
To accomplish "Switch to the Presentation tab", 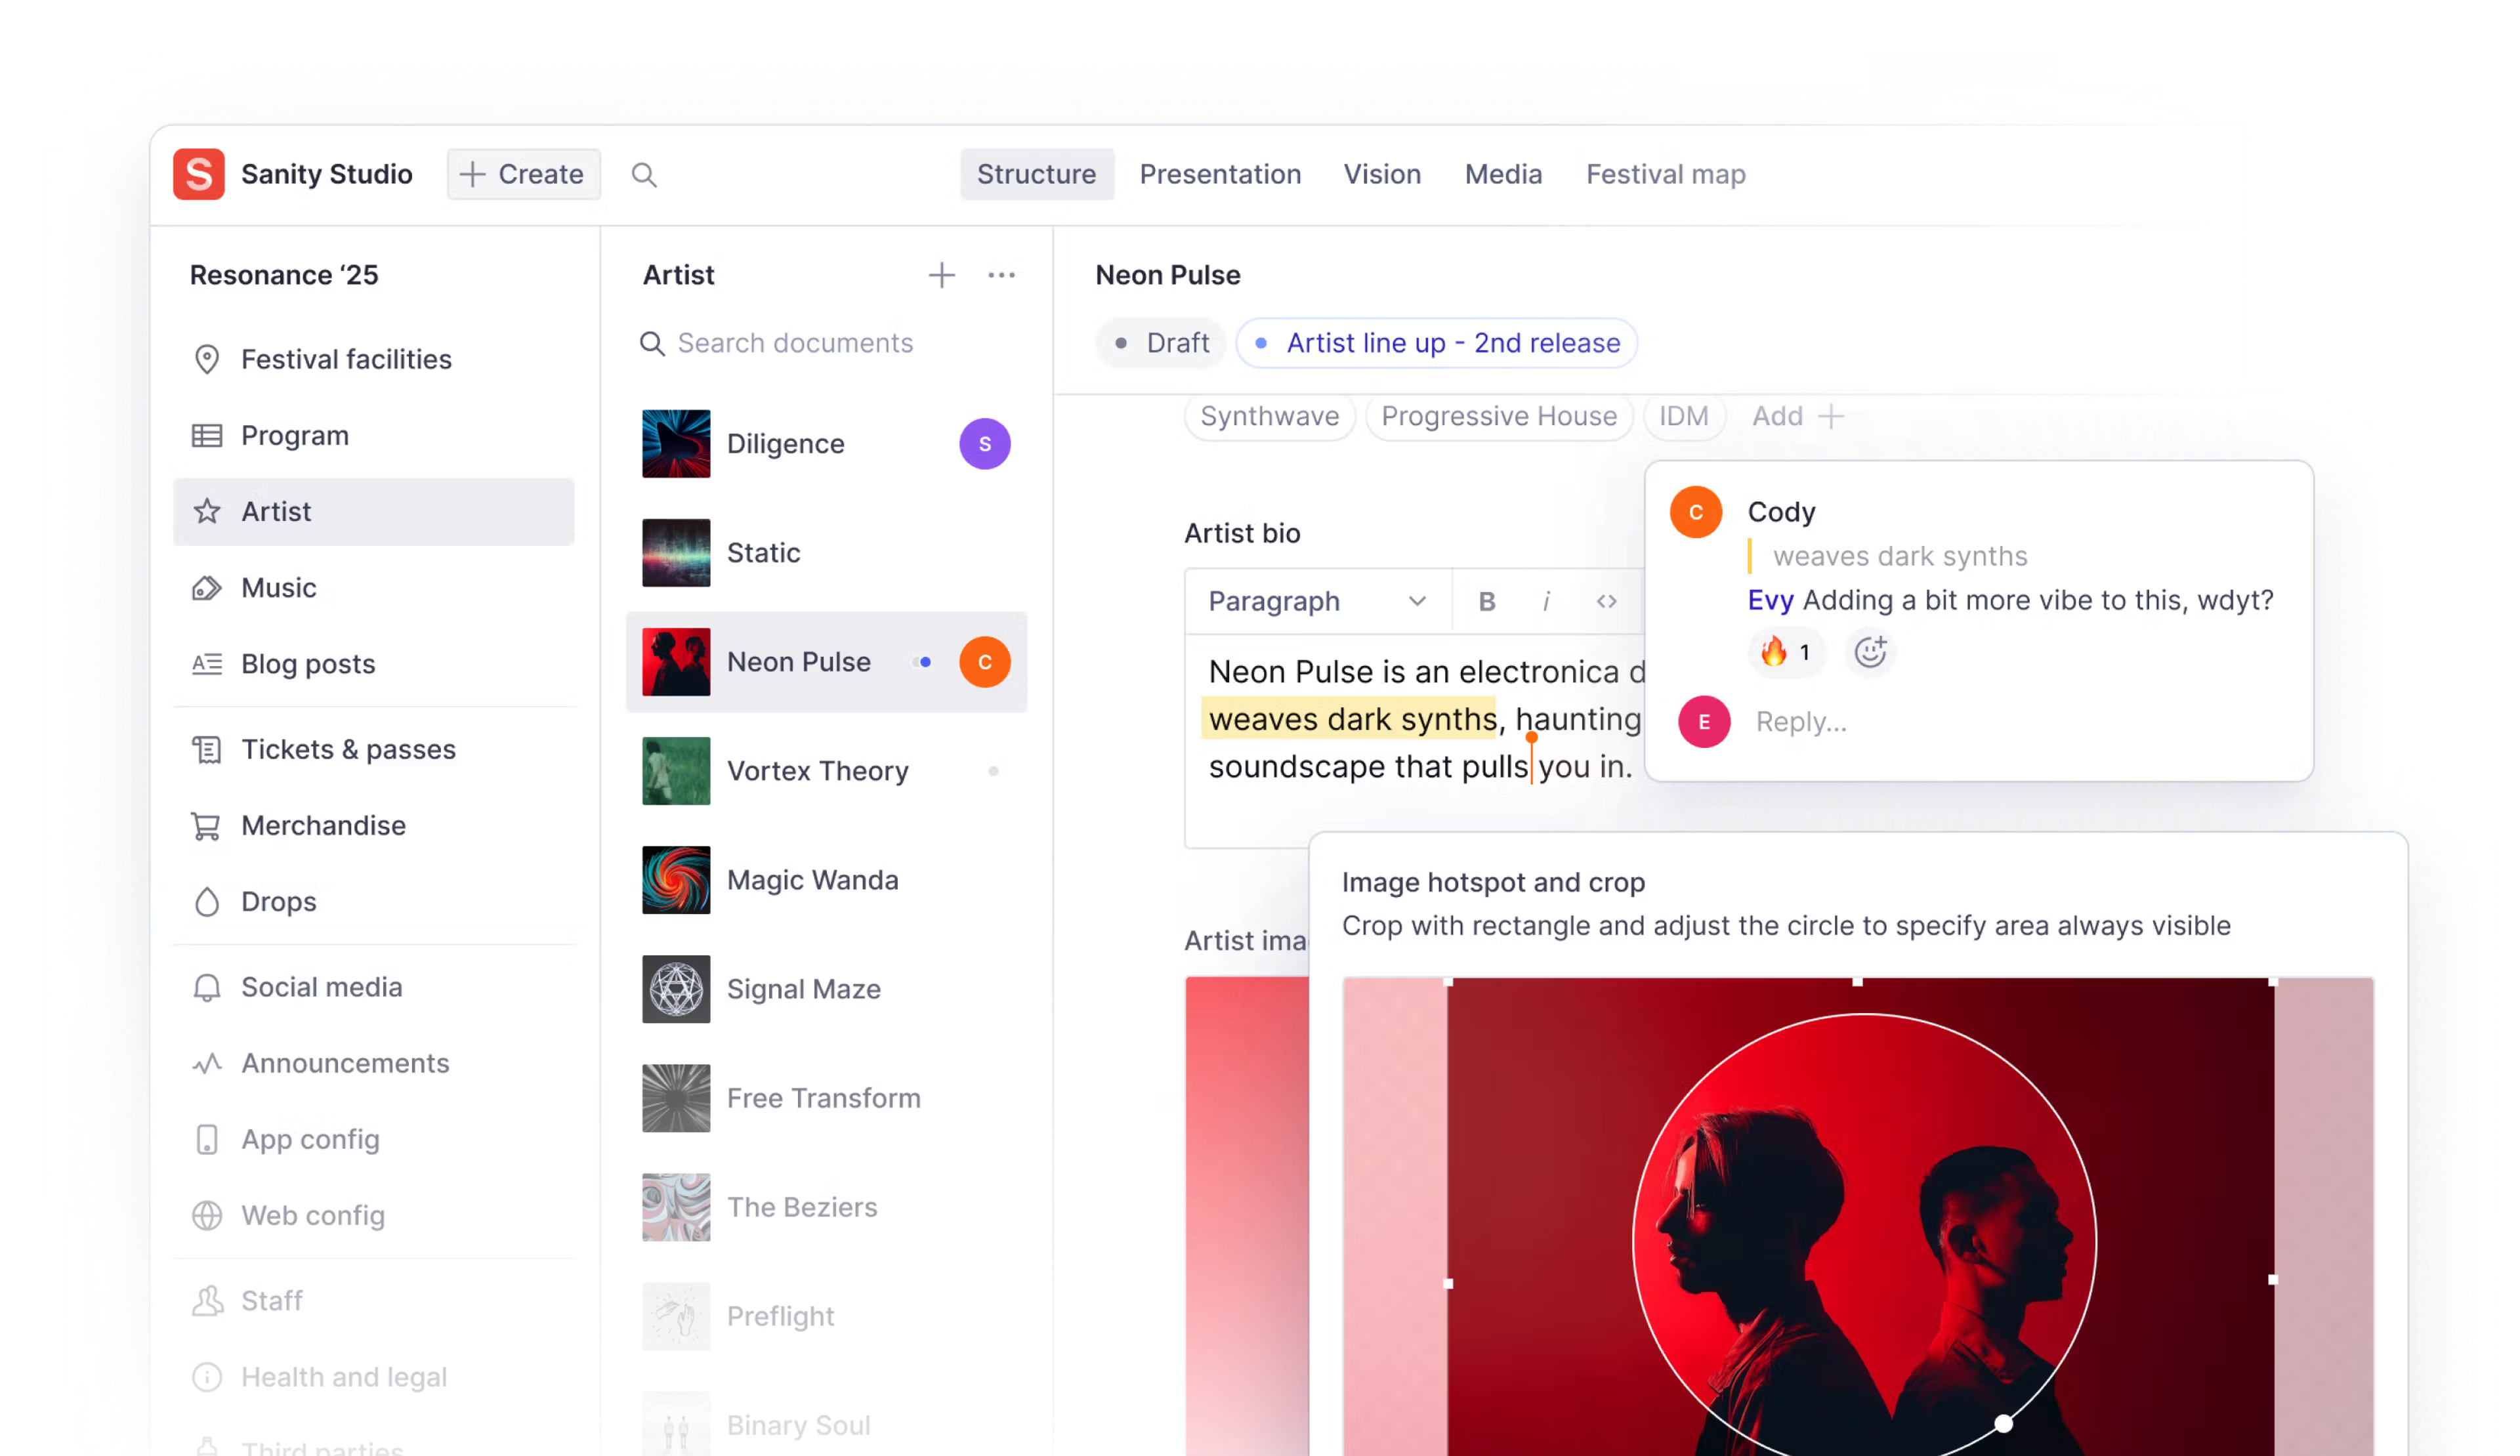I will pyautogui.click(x=1220, y=175).
